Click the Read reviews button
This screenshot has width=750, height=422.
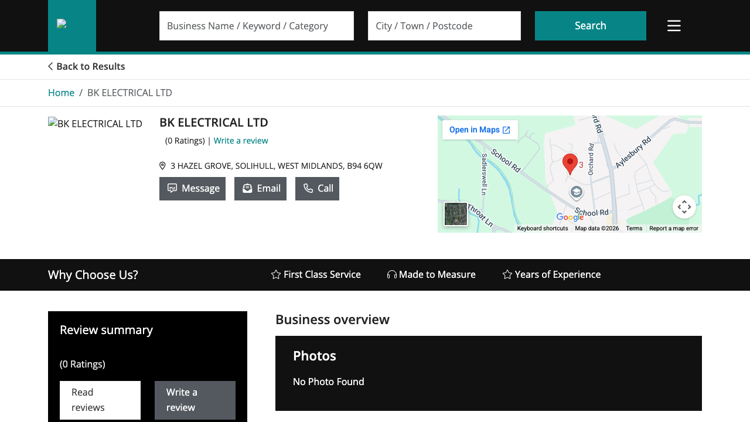(x=100, y=400)
